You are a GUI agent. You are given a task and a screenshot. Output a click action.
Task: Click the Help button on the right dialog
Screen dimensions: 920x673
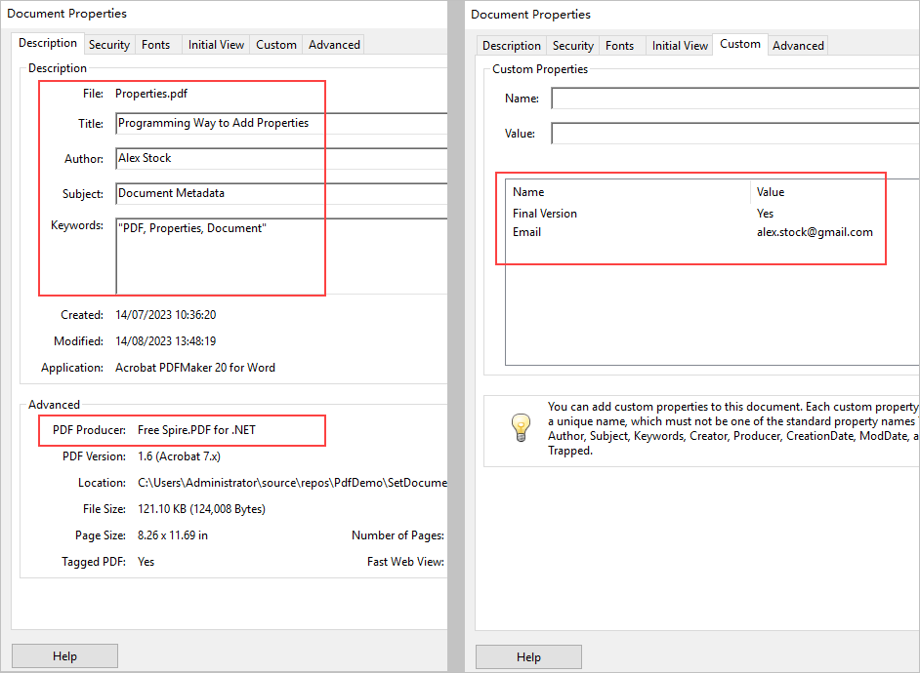click(x=527, y=656)
